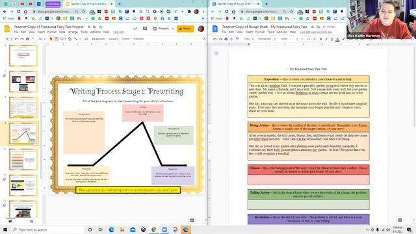Click the Present button in Slides
Screen dimensions: 416x234
161,29
